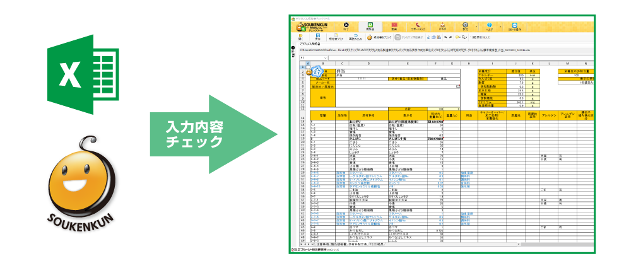Select column D header
Screen dimensions: 636x268
point(368,63)
